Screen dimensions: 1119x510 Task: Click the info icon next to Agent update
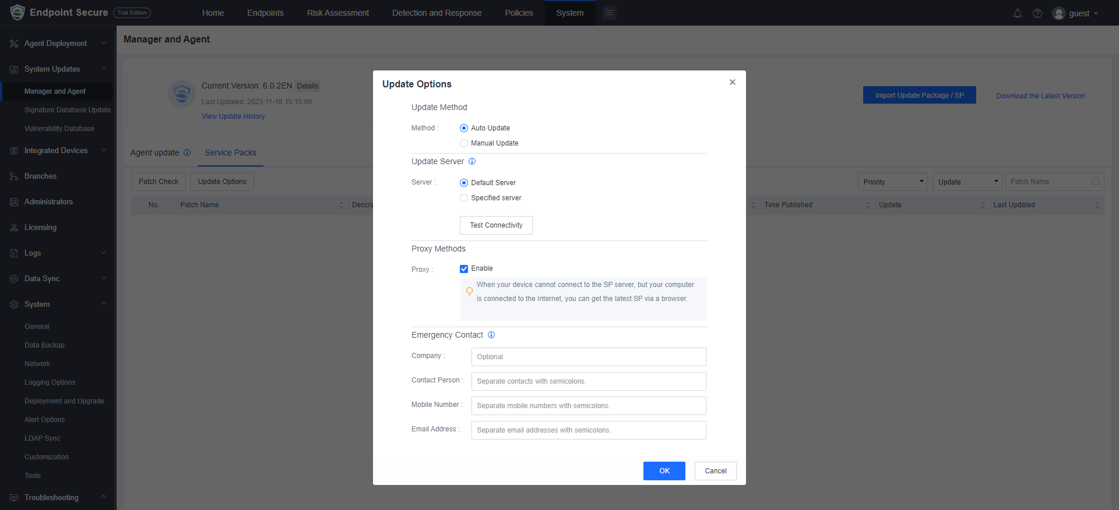187,153
